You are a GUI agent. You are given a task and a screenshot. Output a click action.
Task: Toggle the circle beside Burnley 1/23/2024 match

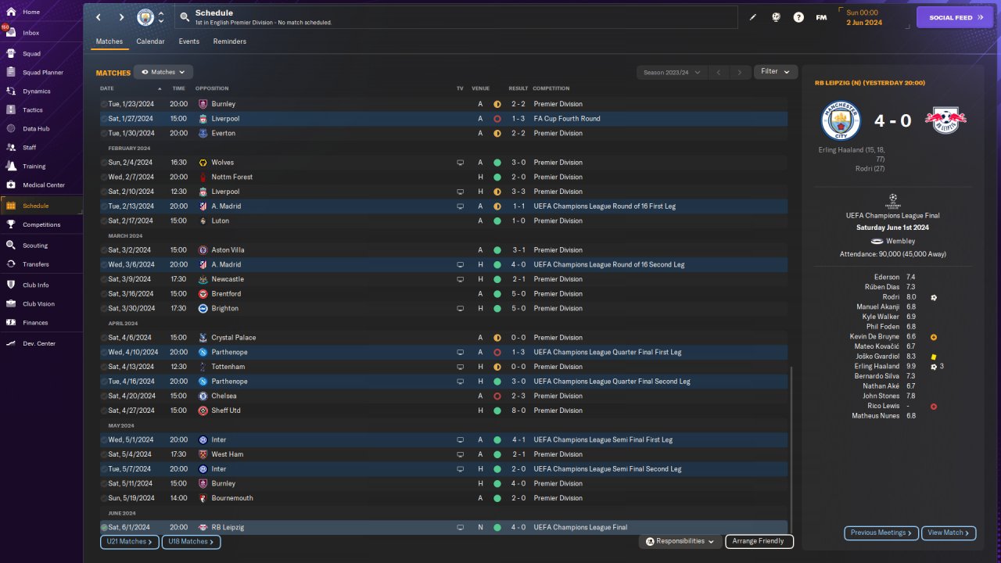pos(104,104)
